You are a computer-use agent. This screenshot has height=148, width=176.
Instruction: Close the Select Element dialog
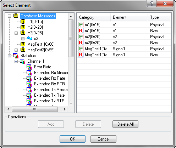pyautogui.click(x=165, y=4)
